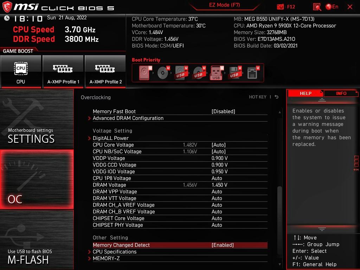360x270 pixels.
Task: Select DRAM CH_B VREF Voltage row
Action: (x=180, y=212)
